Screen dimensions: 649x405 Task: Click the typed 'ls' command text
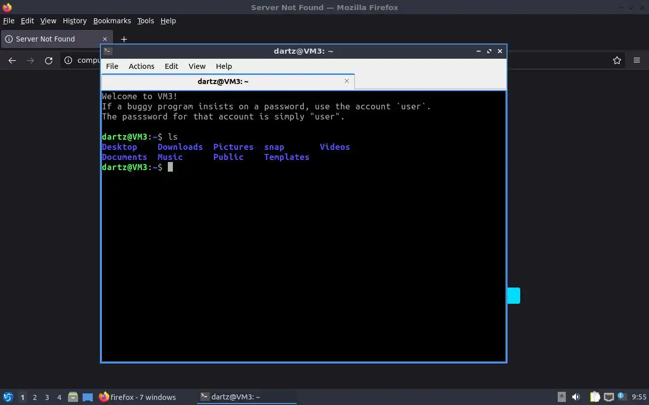coord(173,137)
